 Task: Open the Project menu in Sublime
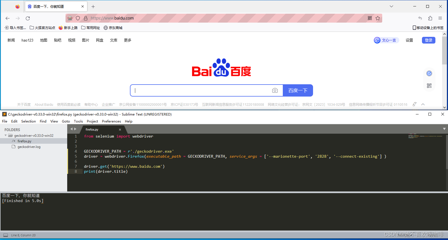point(92,121)
